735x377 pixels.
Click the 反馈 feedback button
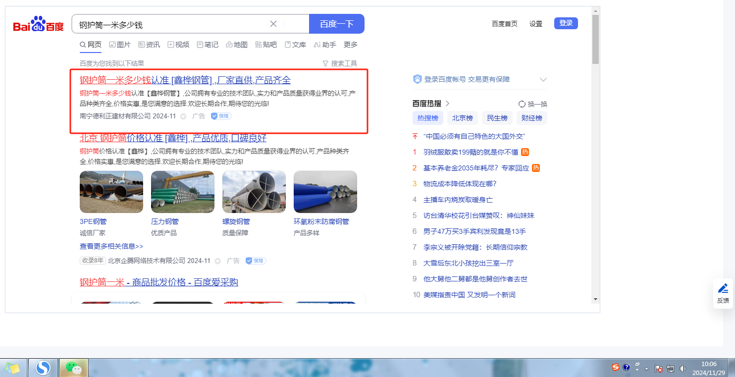pyautogui.click(x=723, y=293)
